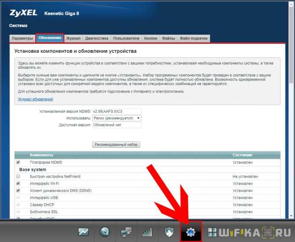Switch to the Обновление tab

50,38
